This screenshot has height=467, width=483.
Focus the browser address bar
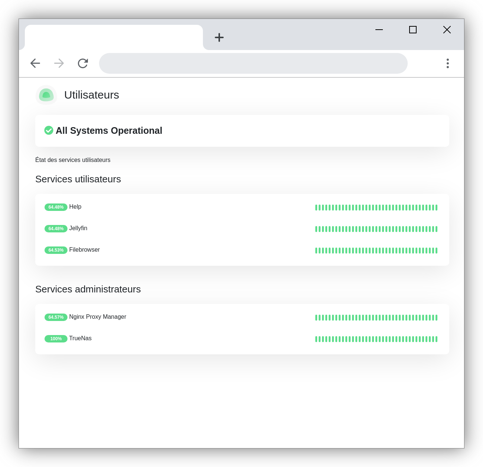click(x=253, y=63)
